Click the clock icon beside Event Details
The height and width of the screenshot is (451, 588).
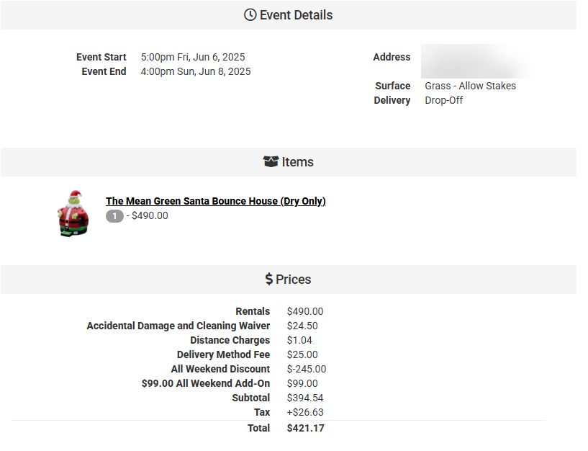coord(250,15)
